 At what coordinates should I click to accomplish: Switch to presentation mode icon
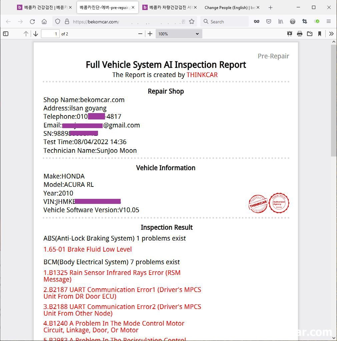[289, 34]
